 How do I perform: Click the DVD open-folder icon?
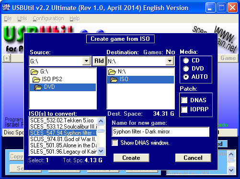[x=38, y=87]
